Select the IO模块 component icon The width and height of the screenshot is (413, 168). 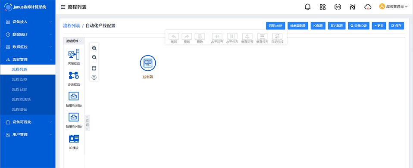click(74, 139)
